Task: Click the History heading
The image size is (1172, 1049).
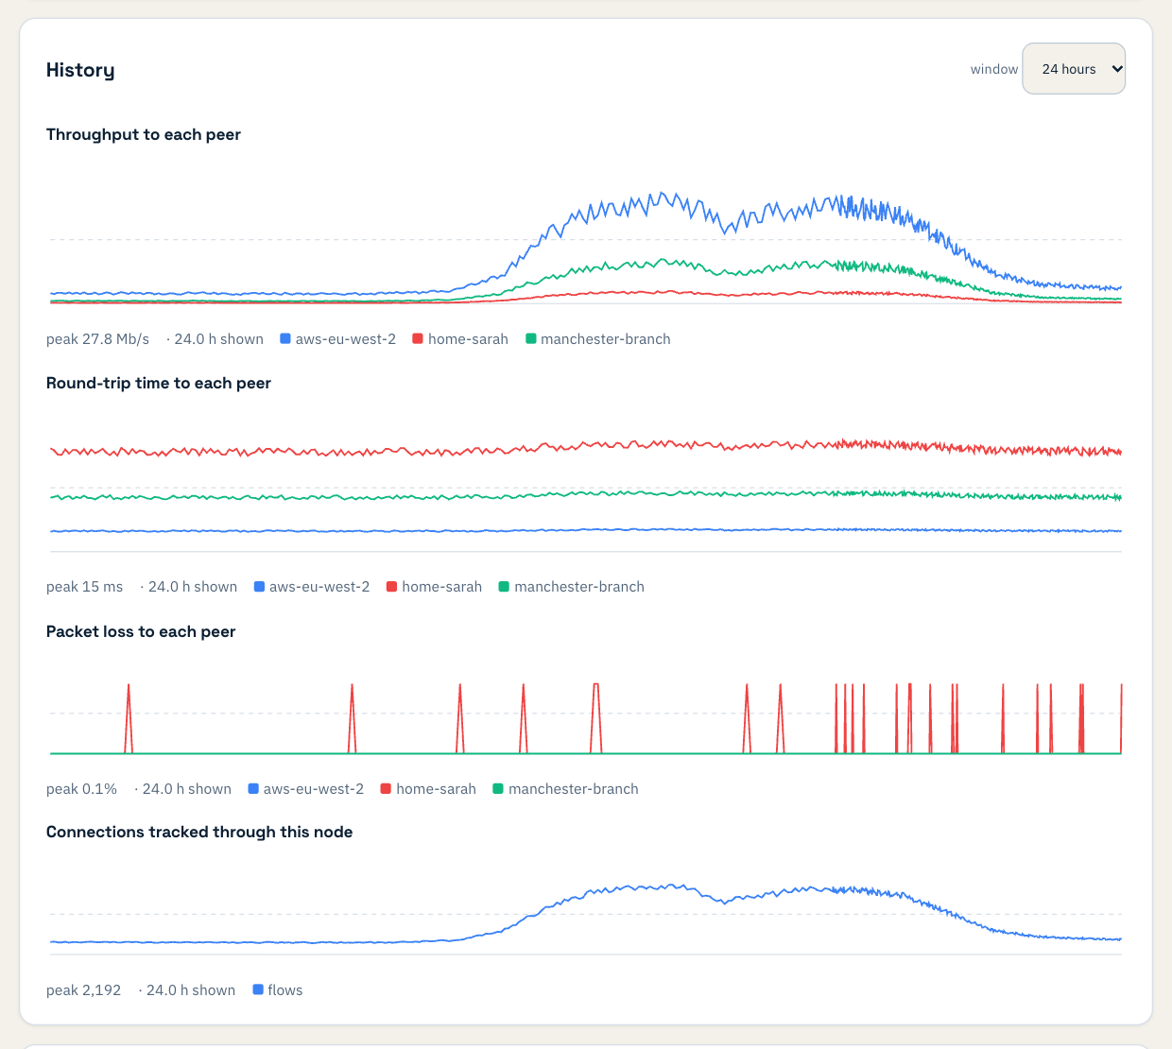Action: 80,70
